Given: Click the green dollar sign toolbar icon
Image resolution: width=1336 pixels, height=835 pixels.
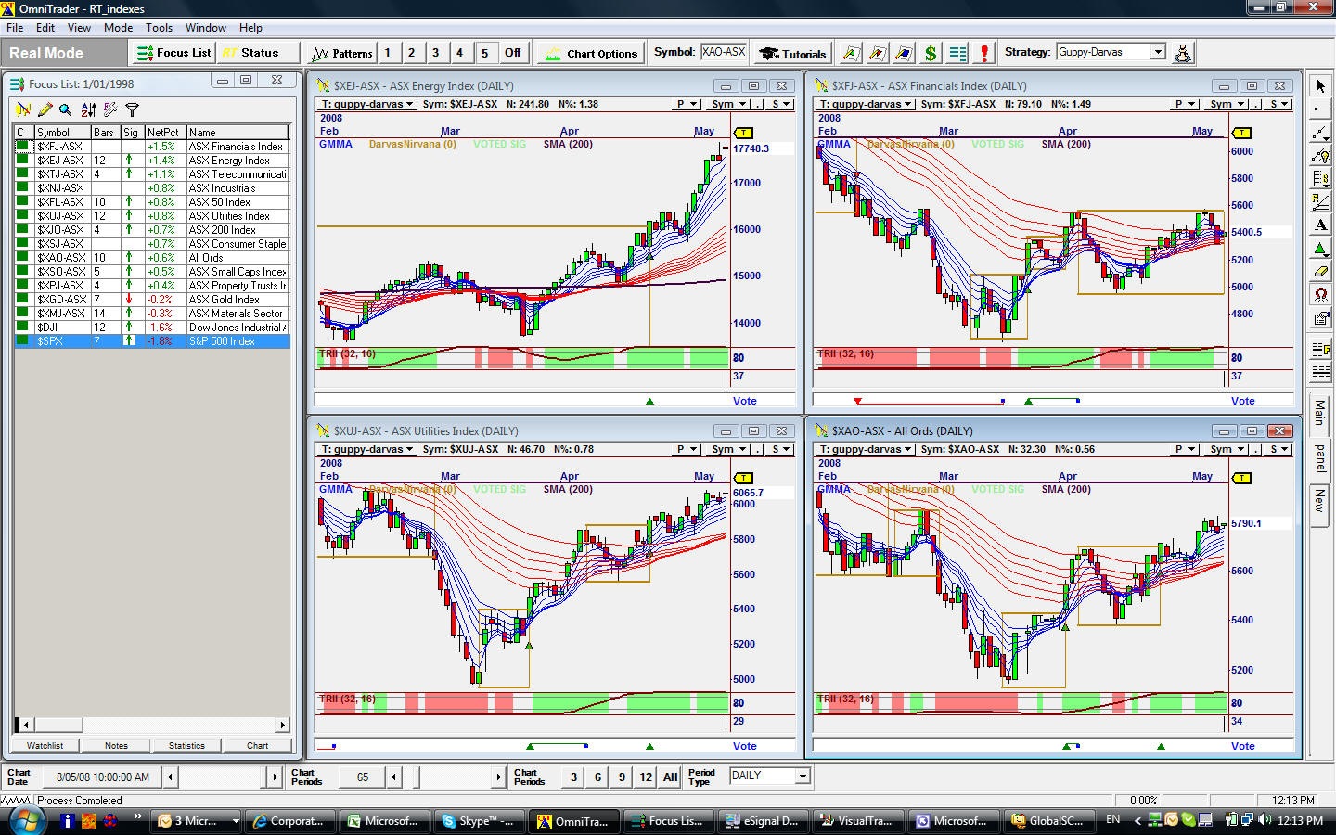Looking at the screenshot, I should pyautogui.click(x=931, y=53).
